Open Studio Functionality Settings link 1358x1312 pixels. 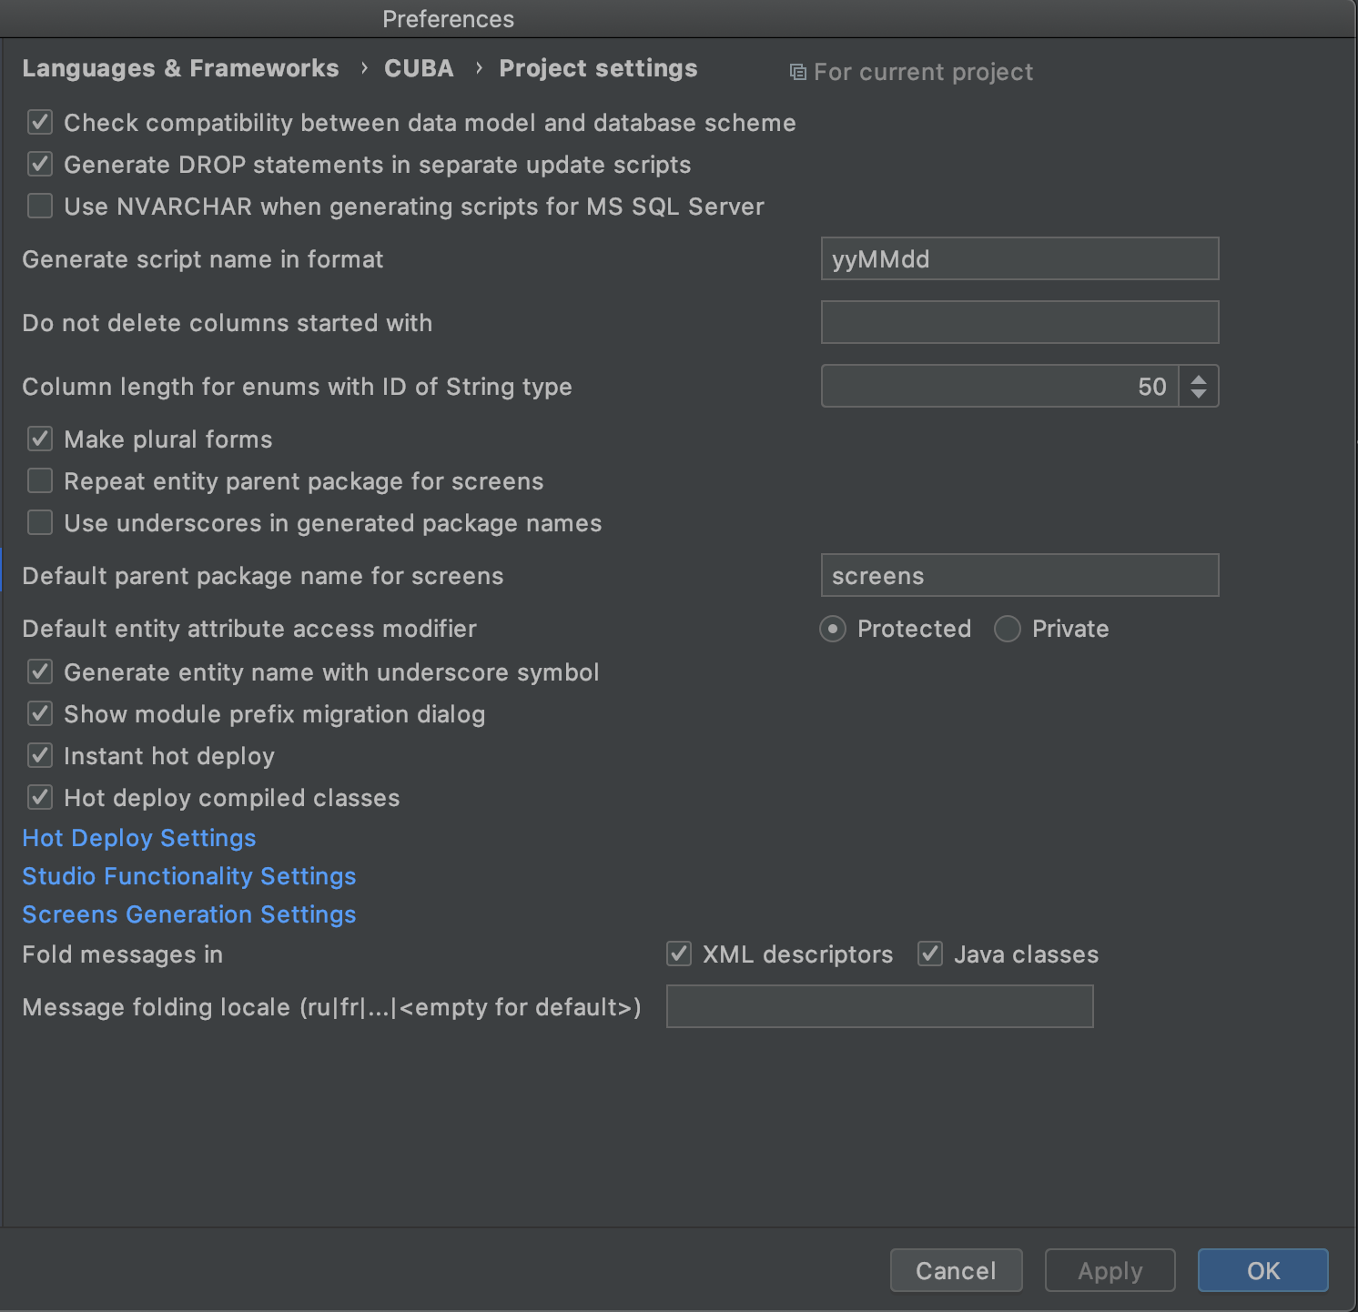click(x=189, y=876)
